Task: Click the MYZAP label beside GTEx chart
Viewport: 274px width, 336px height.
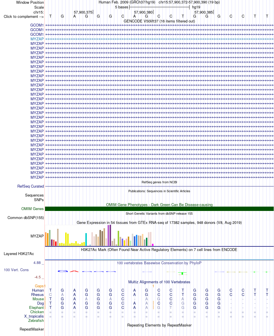Action: pos(37,236)
